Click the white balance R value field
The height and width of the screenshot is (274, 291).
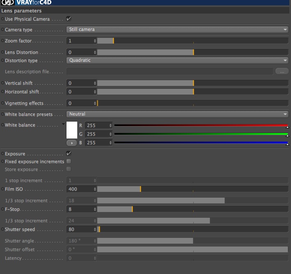[97, 125]
